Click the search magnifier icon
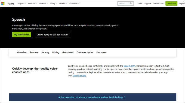The image size is (185, 103). pos(131,4)
